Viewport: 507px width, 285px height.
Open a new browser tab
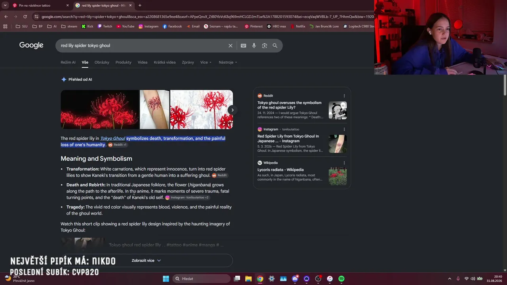click(x=140, y=6)
